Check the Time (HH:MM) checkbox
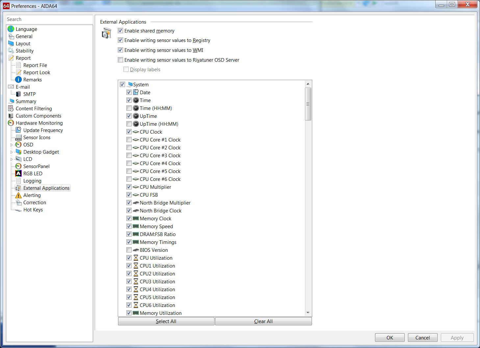Viewport: 480px width, 348px height. click(x=129, y=108)
